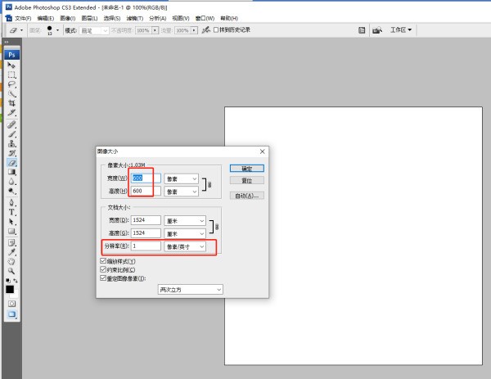Select the Zoom magnifier tool
This screenshot has height=379, width=491.
tap(11, 269)
